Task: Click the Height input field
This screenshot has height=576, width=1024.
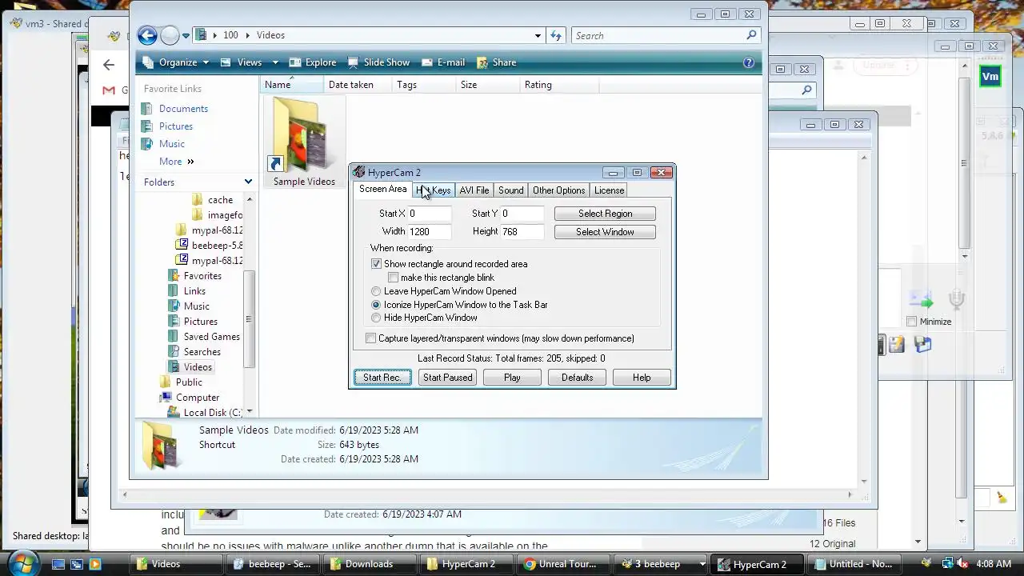Action: [x=522, y=231]
